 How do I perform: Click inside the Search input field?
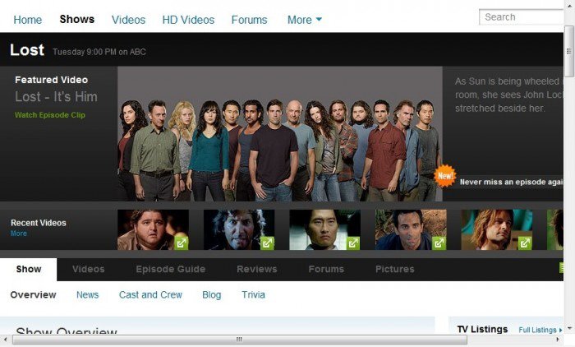pos(522,16)
